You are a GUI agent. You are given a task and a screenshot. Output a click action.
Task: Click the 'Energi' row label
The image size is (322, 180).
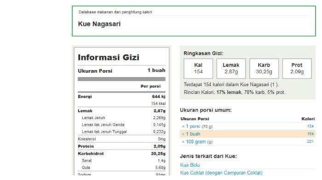[x=85, y=97]
